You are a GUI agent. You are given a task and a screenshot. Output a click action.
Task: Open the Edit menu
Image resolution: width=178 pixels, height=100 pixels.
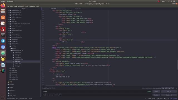tap(11, 6)
